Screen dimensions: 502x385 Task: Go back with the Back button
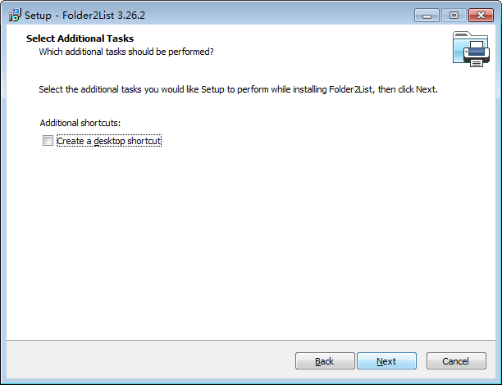324,361
